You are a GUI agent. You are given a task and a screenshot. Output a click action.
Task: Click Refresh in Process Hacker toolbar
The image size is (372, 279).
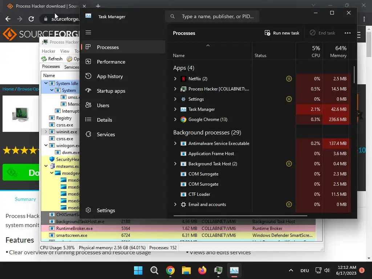(x=52, y=58)
